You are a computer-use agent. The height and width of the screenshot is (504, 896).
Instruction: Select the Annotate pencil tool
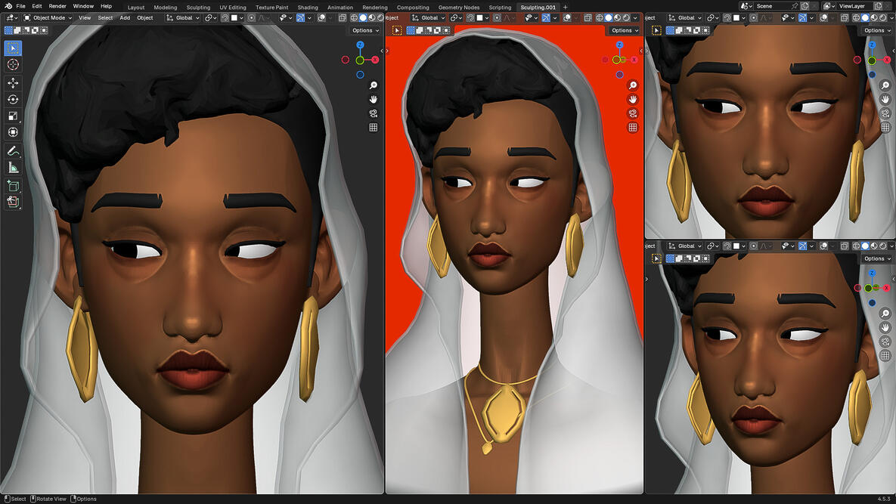click(x=13, y=151)
